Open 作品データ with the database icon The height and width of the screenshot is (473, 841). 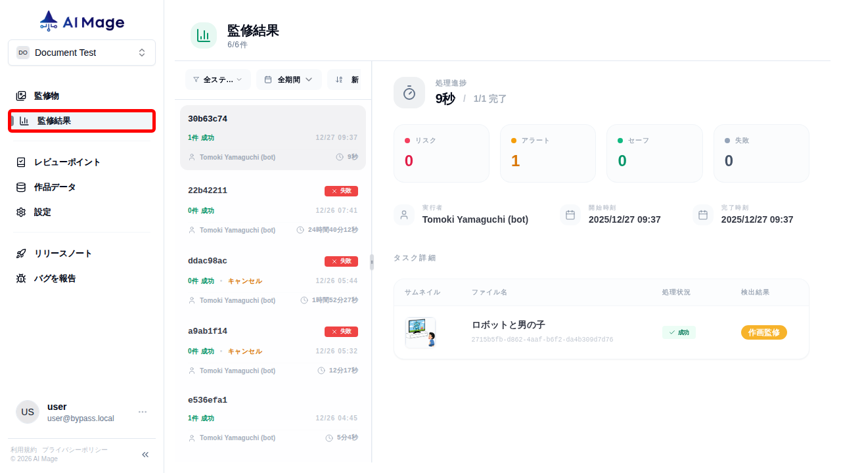click(20, 187)
